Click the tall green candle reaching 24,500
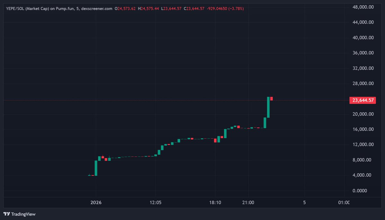The width and height of the screenshot is (385, 220). (268, 107)
